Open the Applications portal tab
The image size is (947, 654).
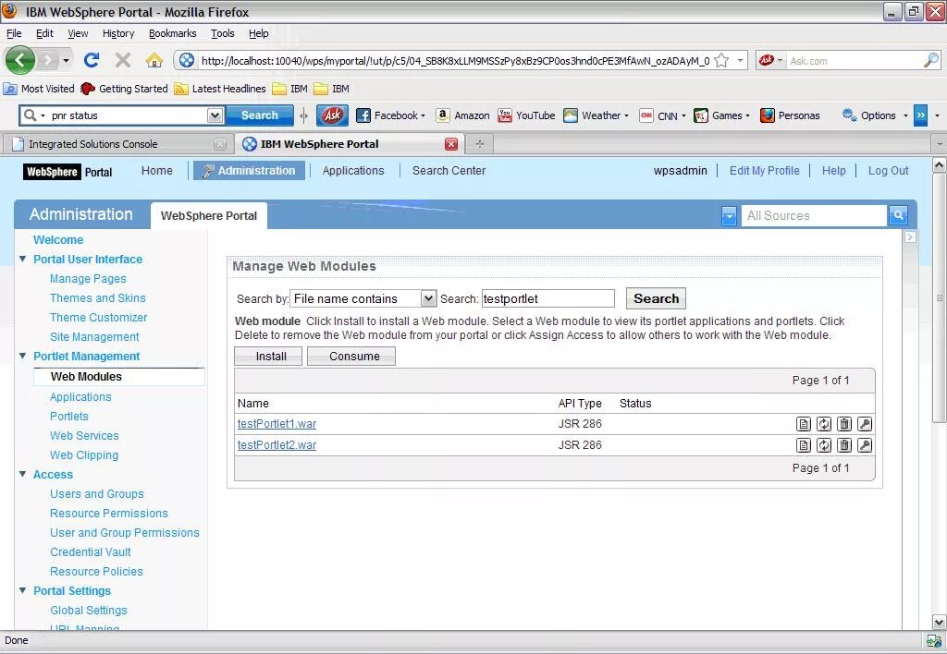(353, 171)
